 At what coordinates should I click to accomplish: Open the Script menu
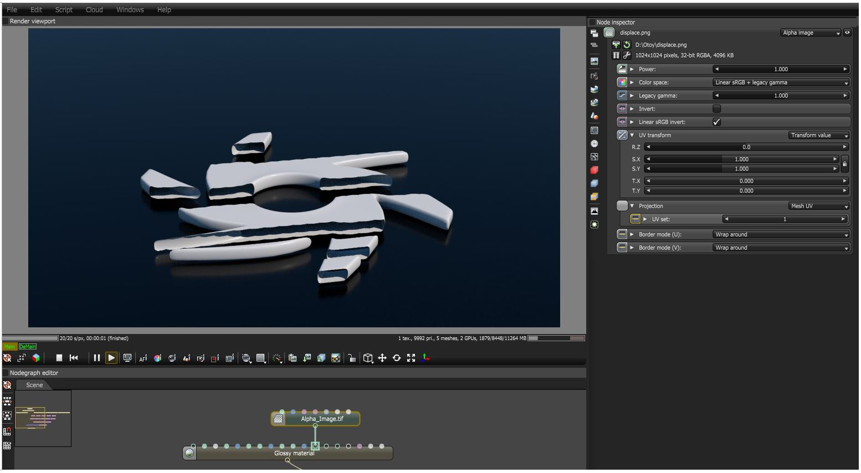click(x=64, y=10)
